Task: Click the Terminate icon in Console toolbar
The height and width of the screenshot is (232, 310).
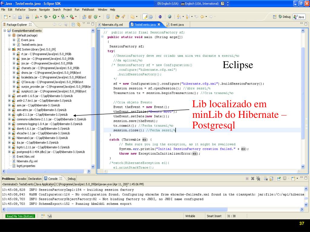Action: (247, 179)
